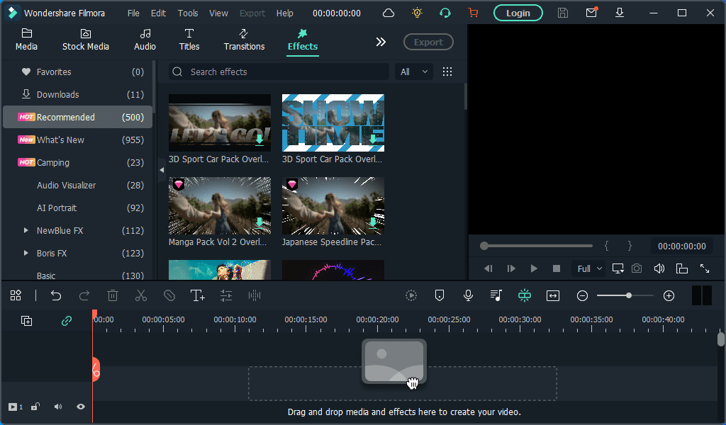This screenshot has width=726, height=425.
Task: Open the View menu
Action: click(218, 13)
